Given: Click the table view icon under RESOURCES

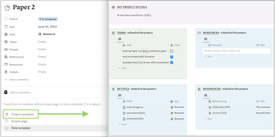Looking at the screenshot, I should (206, 39).
